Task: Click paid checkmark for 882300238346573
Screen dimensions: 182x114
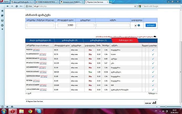Action: 153,59
